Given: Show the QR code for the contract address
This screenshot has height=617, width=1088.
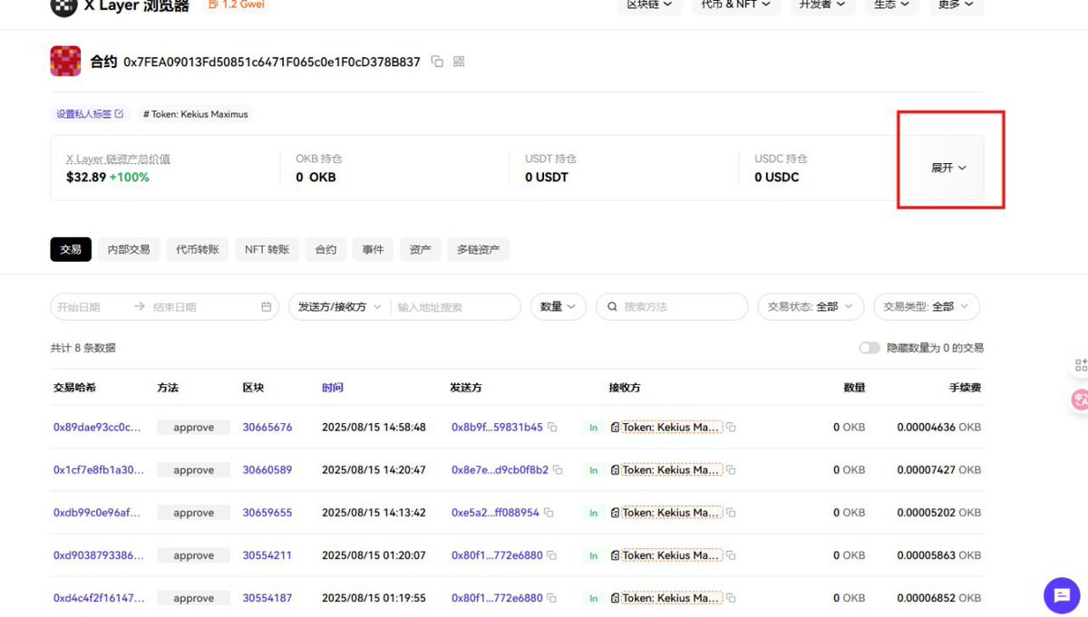Looking at the screenshot, I should point(459,62).
